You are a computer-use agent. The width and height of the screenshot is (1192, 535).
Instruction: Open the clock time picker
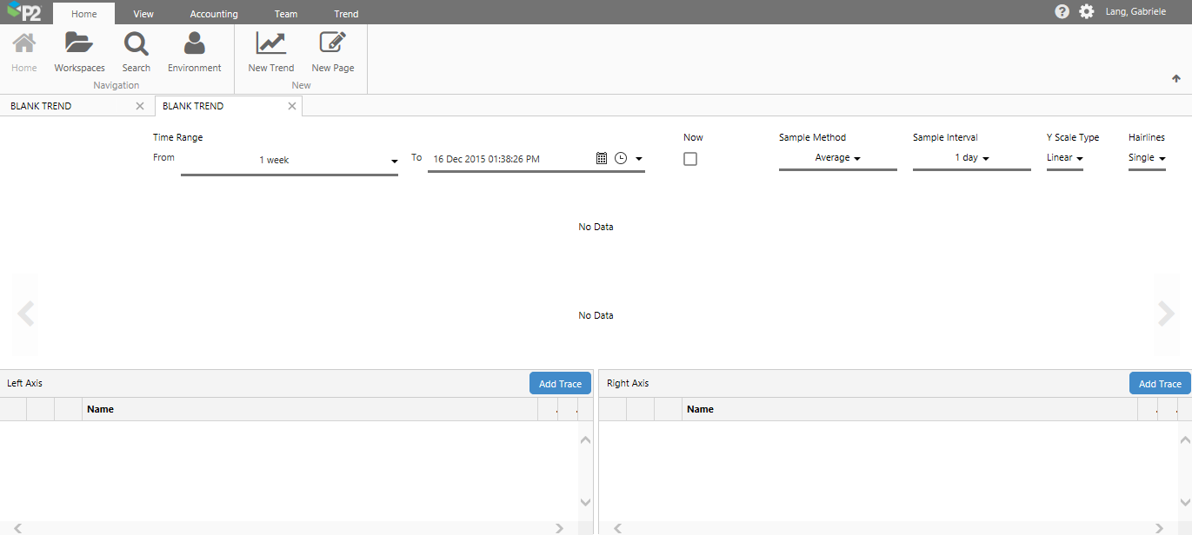(x=621, y=158)
